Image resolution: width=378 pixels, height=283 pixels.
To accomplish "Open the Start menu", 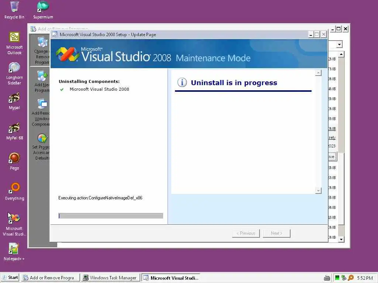I will click(x=10, y=278).
